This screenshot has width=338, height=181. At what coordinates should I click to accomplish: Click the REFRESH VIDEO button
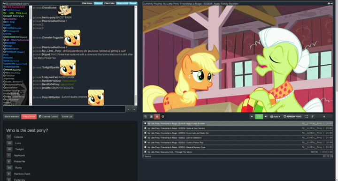pyautogui.click(x=292, y=116)
